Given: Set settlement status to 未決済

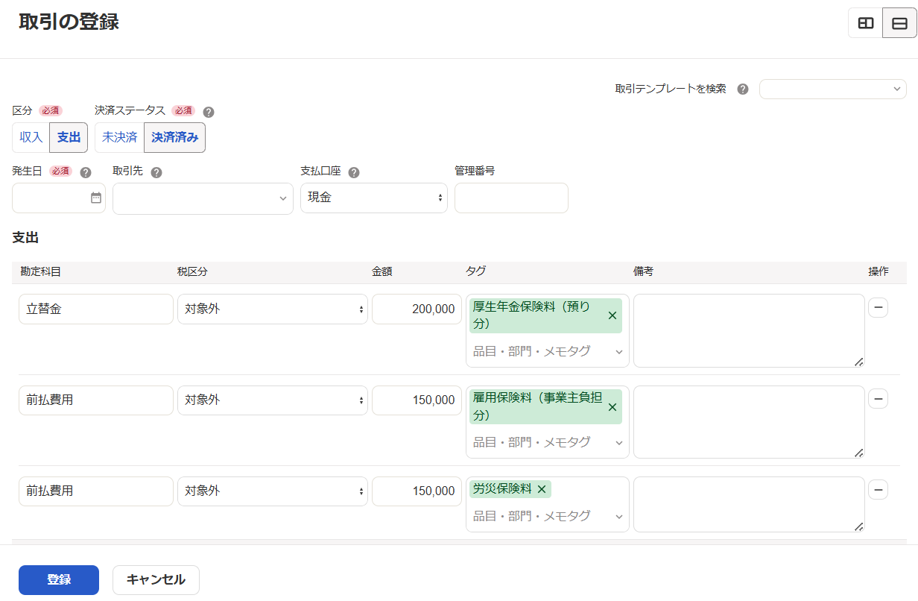Looking at the screenshot, I should (119, 137).
